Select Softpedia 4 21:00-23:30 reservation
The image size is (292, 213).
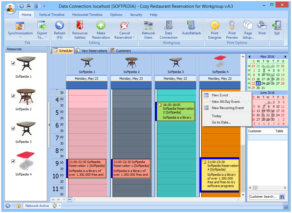pos(219,175)
